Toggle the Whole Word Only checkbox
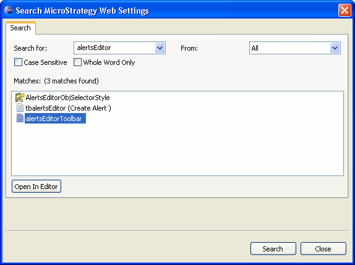Screen dimensions: 355x265 point(77,62)
